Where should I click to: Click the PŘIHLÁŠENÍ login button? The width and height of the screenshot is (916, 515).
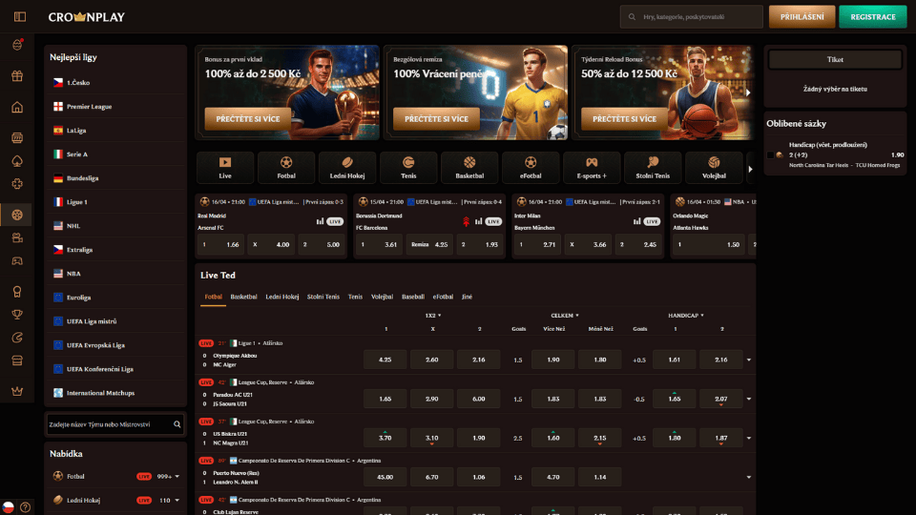802,17
